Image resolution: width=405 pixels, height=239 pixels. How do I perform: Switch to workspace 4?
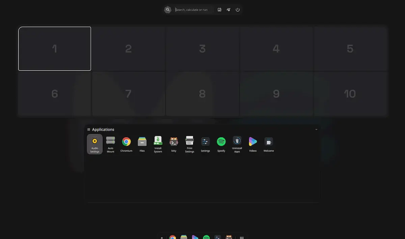click(x=276, y=49)
